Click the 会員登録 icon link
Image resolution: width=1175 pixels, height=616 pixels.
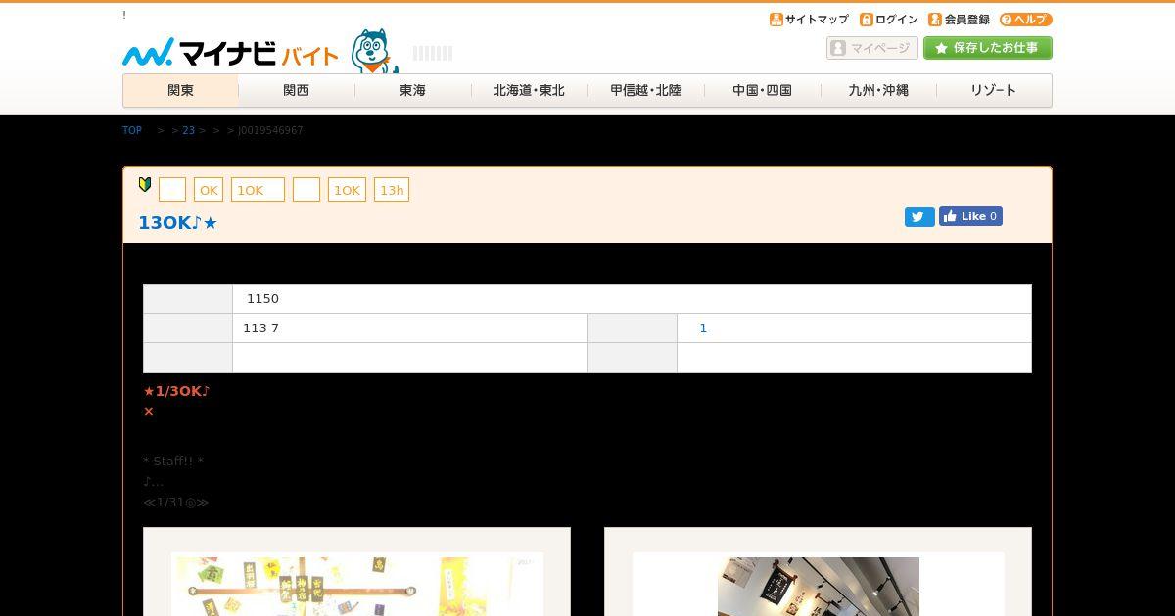959,20
